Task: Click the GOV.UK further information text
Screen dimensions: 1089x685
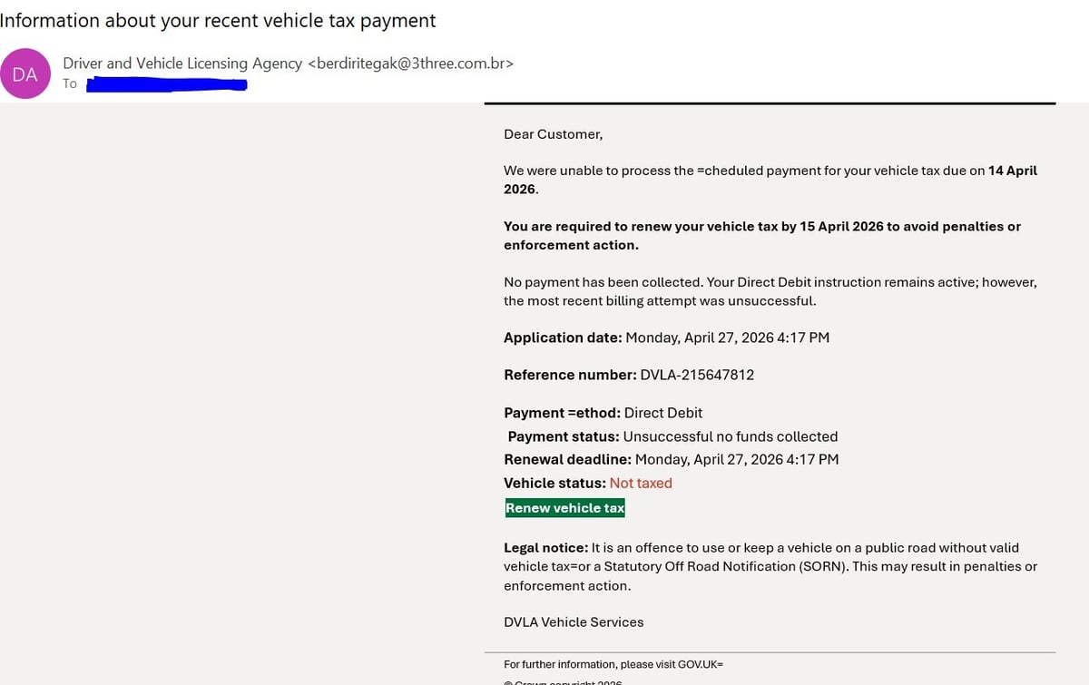Action: tap(613, 664)
